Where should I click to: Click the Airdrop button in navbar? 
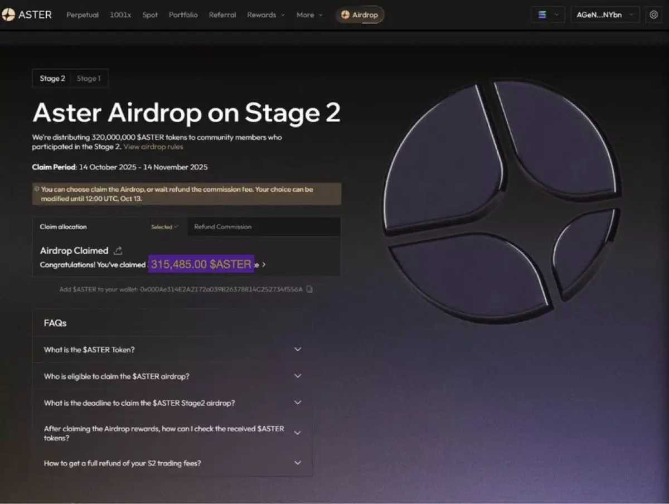[360, 15]
